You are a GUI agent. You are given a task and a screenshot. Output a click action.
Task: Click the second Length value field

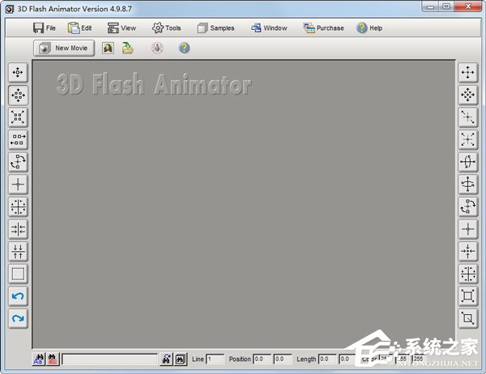coord(348,359)
